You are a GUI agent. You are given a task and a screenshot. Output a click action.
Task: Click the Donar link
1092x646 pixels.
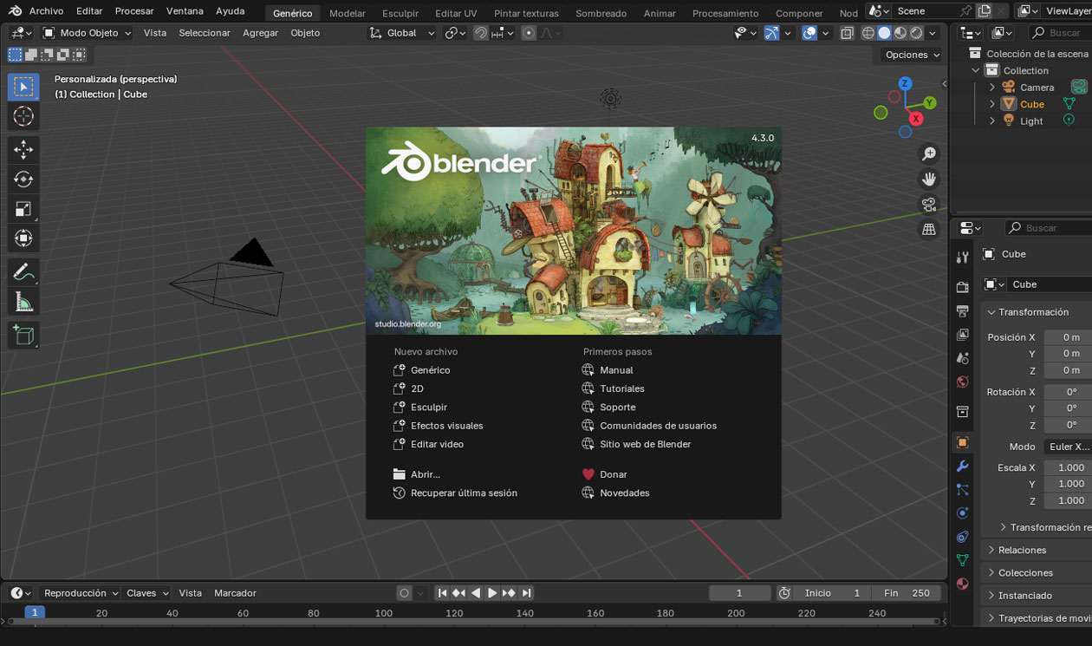pyautogui.click(x=613, y=474)
